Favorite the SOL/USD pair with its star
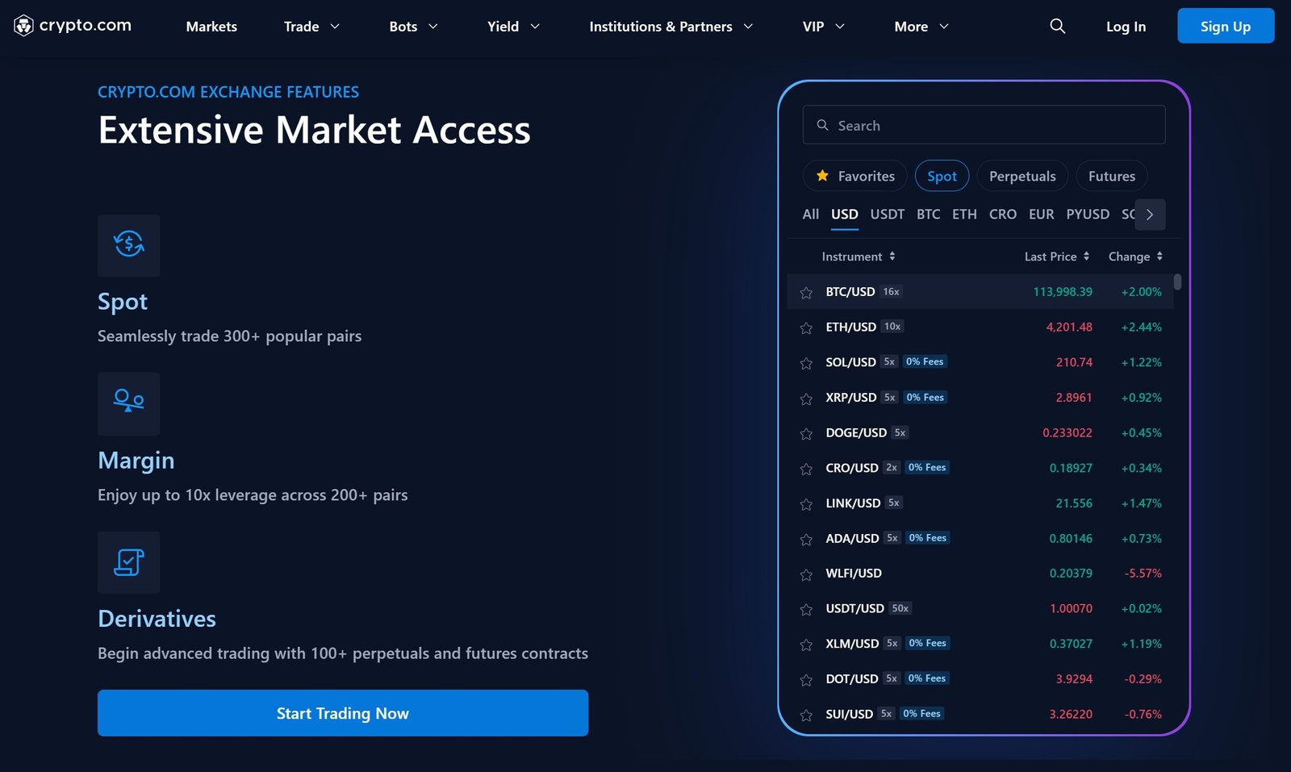Screen dimensions: 1291x772 click(805, 362)
